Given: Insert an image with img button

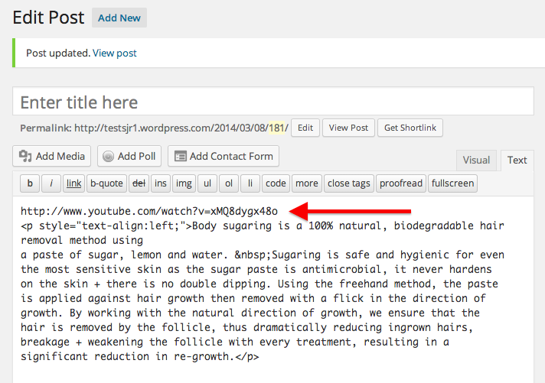Looking at the screenshot, I should [184, 183].
